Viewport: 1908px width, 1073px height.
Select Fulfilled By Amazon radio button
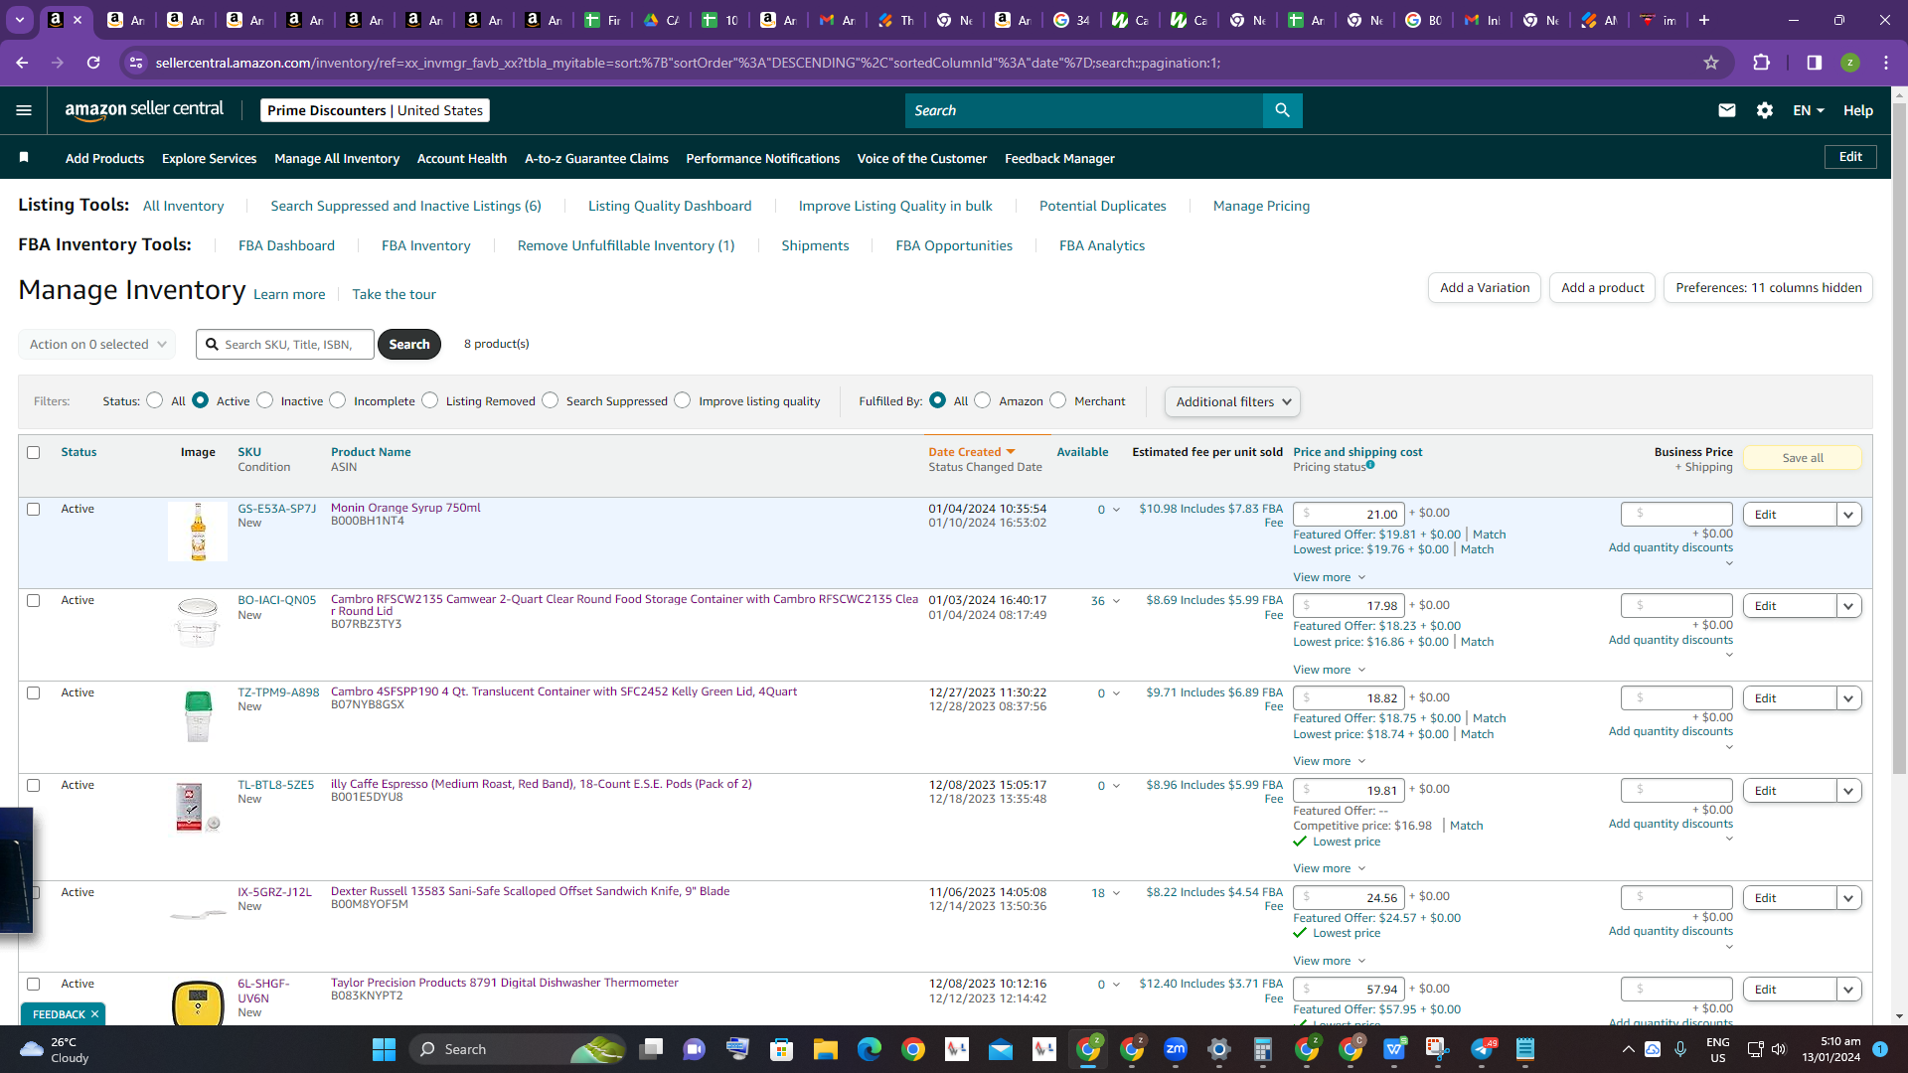tap(983, 400)
